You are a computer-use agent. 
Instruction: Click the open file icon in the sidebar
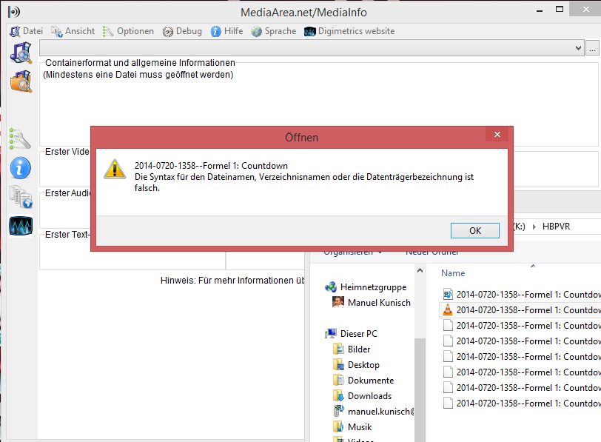[x=21, y=53]
